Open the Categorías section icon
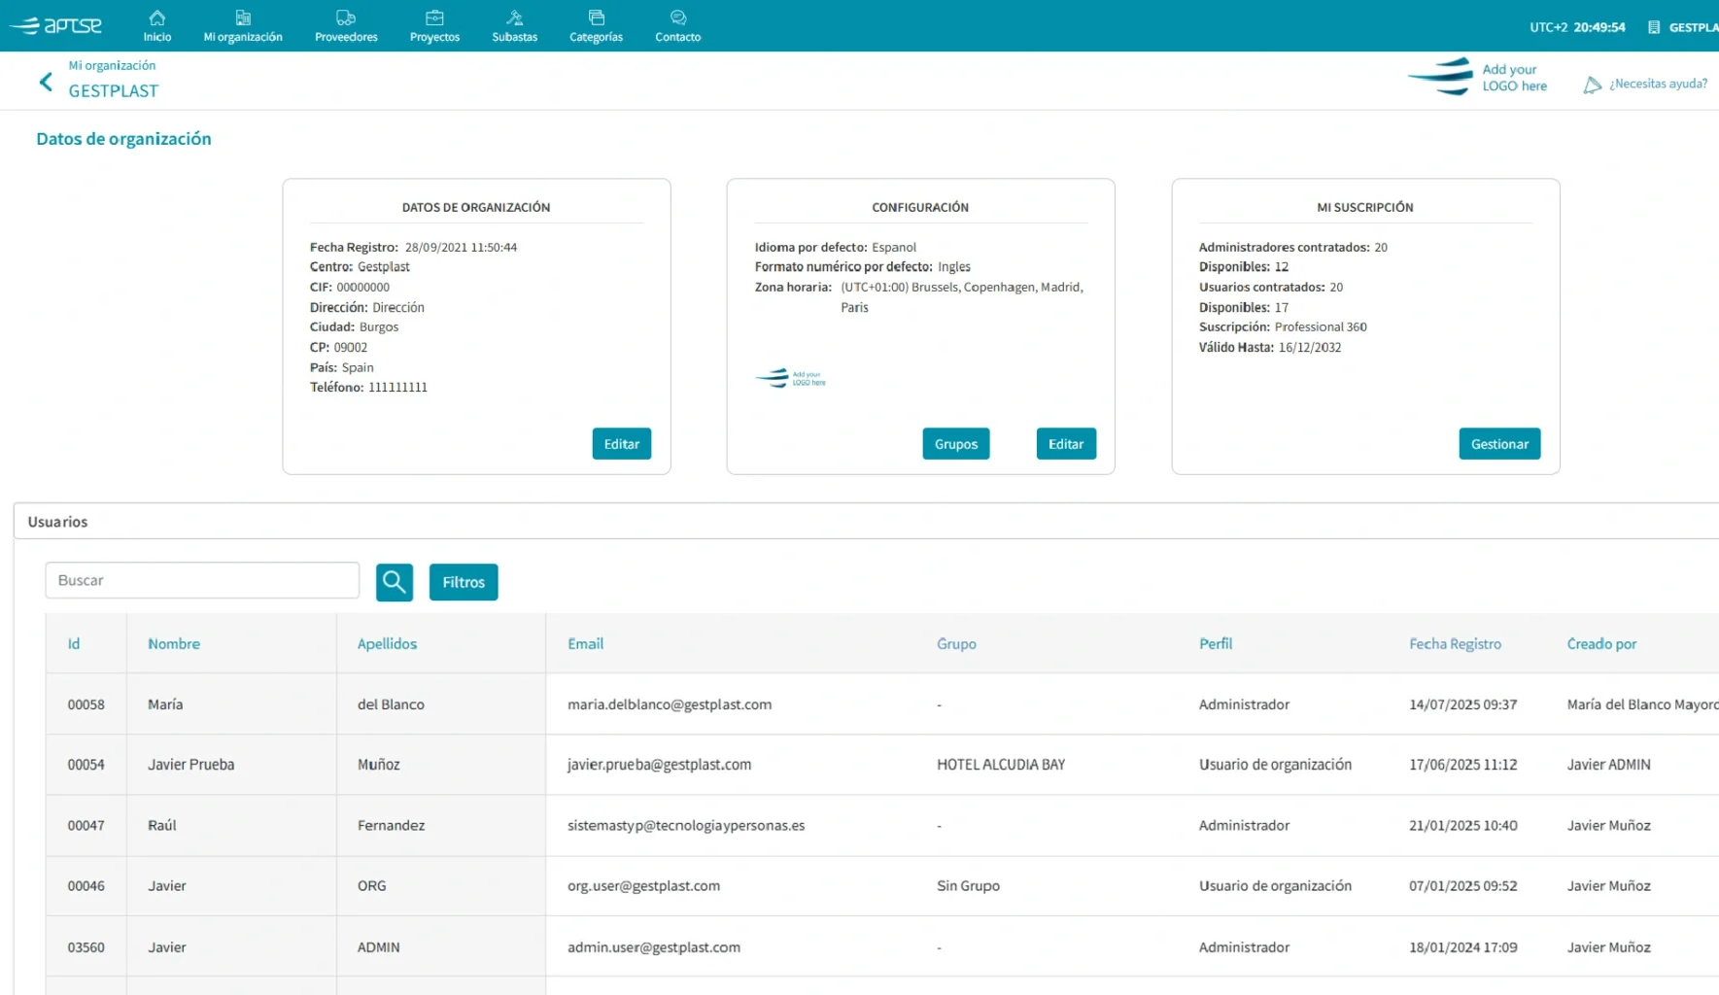This screenshot has width=1719, height=995. point(595,17)
